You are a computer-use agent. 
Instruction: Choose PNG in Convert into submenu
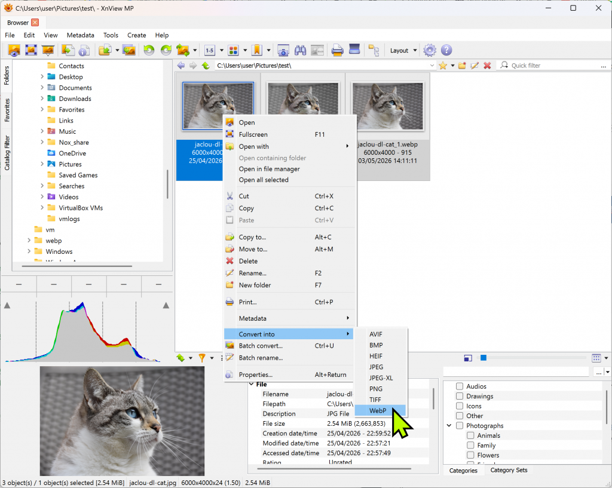[x=381, y=389]
